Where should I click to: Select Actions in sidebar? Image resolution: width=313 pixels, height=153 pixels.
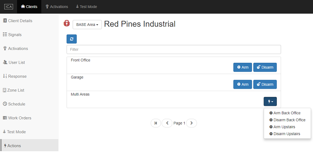29,146
